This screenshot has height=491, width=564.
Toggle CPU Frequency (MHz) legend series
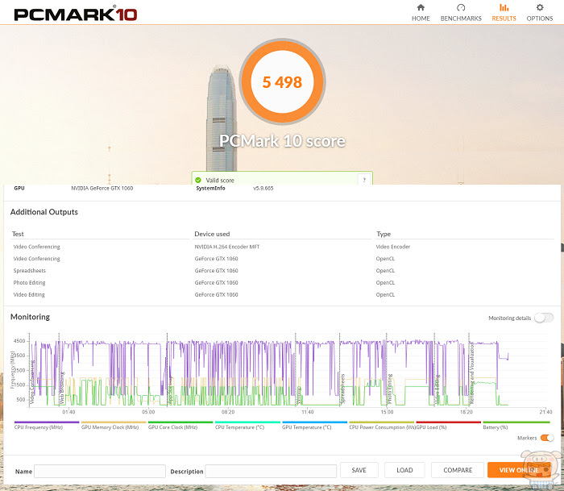point(47,425)
